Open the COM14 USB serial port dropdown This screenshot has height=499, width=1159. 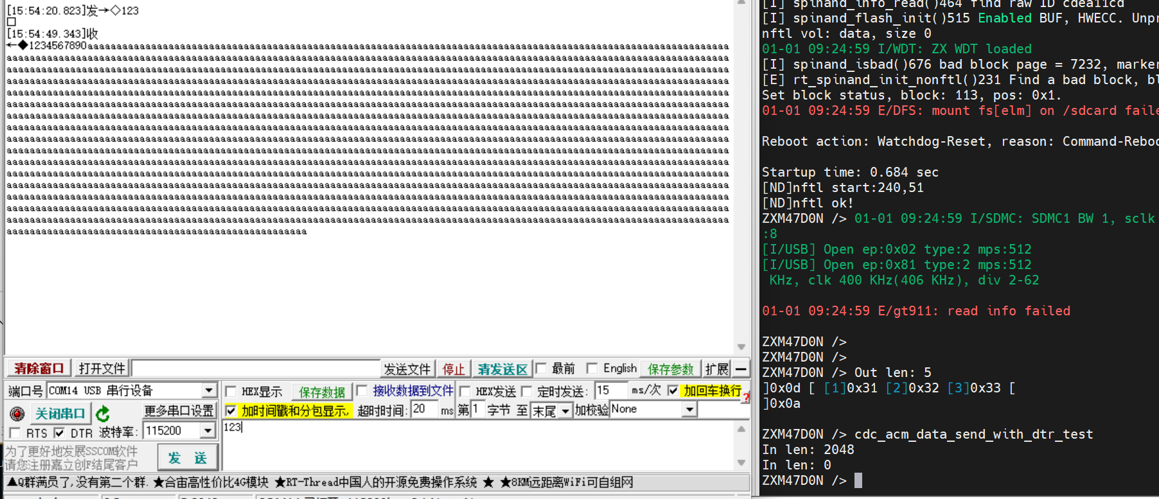tap(209, 390)
